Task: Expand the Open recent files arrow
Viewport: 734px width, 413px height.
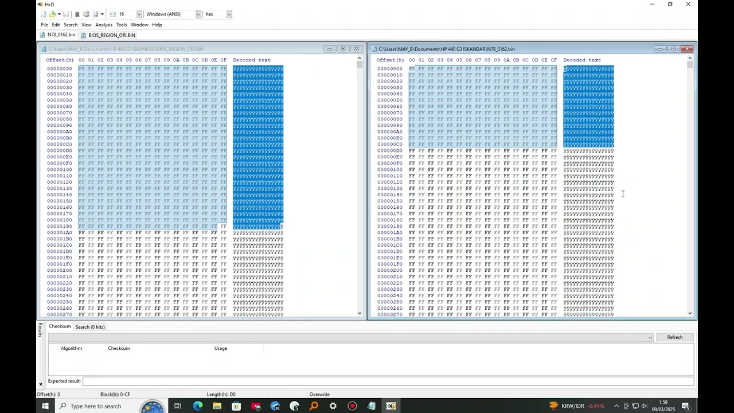Action: [58, 14]
